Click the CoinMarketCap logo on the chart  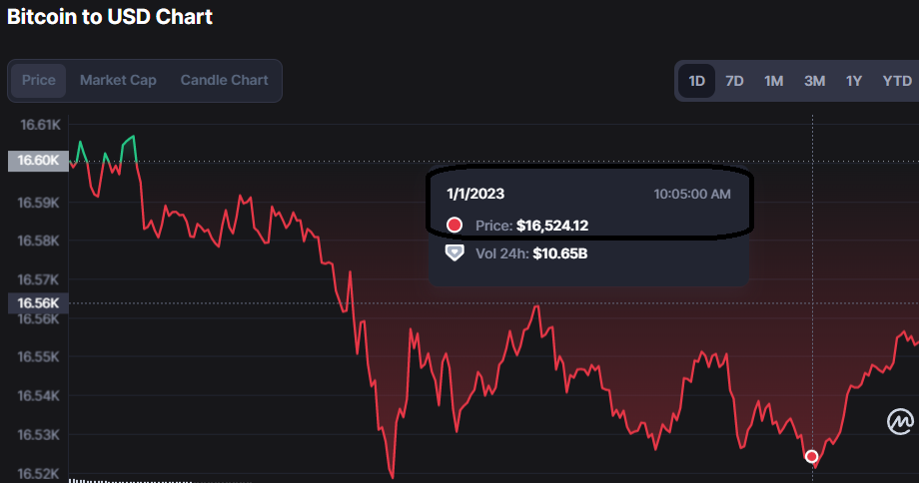click(900, 421)
